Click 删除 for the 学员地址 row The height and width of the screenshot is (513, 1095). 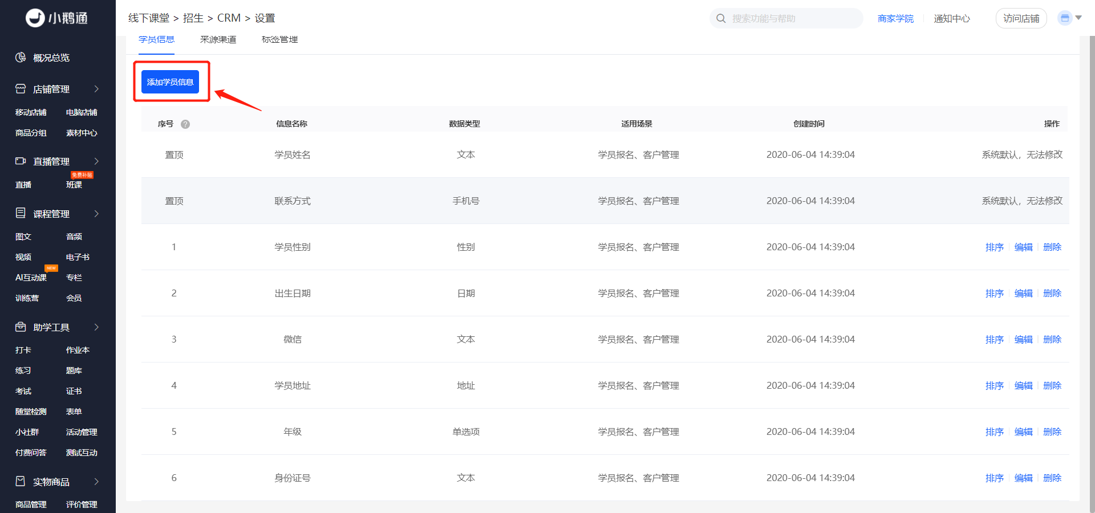1052,385
